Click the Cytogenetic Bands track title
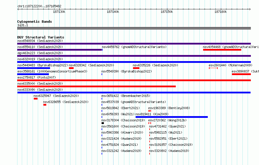The width and height of the screenshot is (259, 165). [35, 22]
